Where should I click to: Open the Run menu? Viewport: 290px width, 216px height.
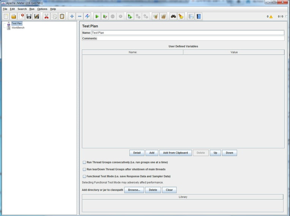[32, 9]
